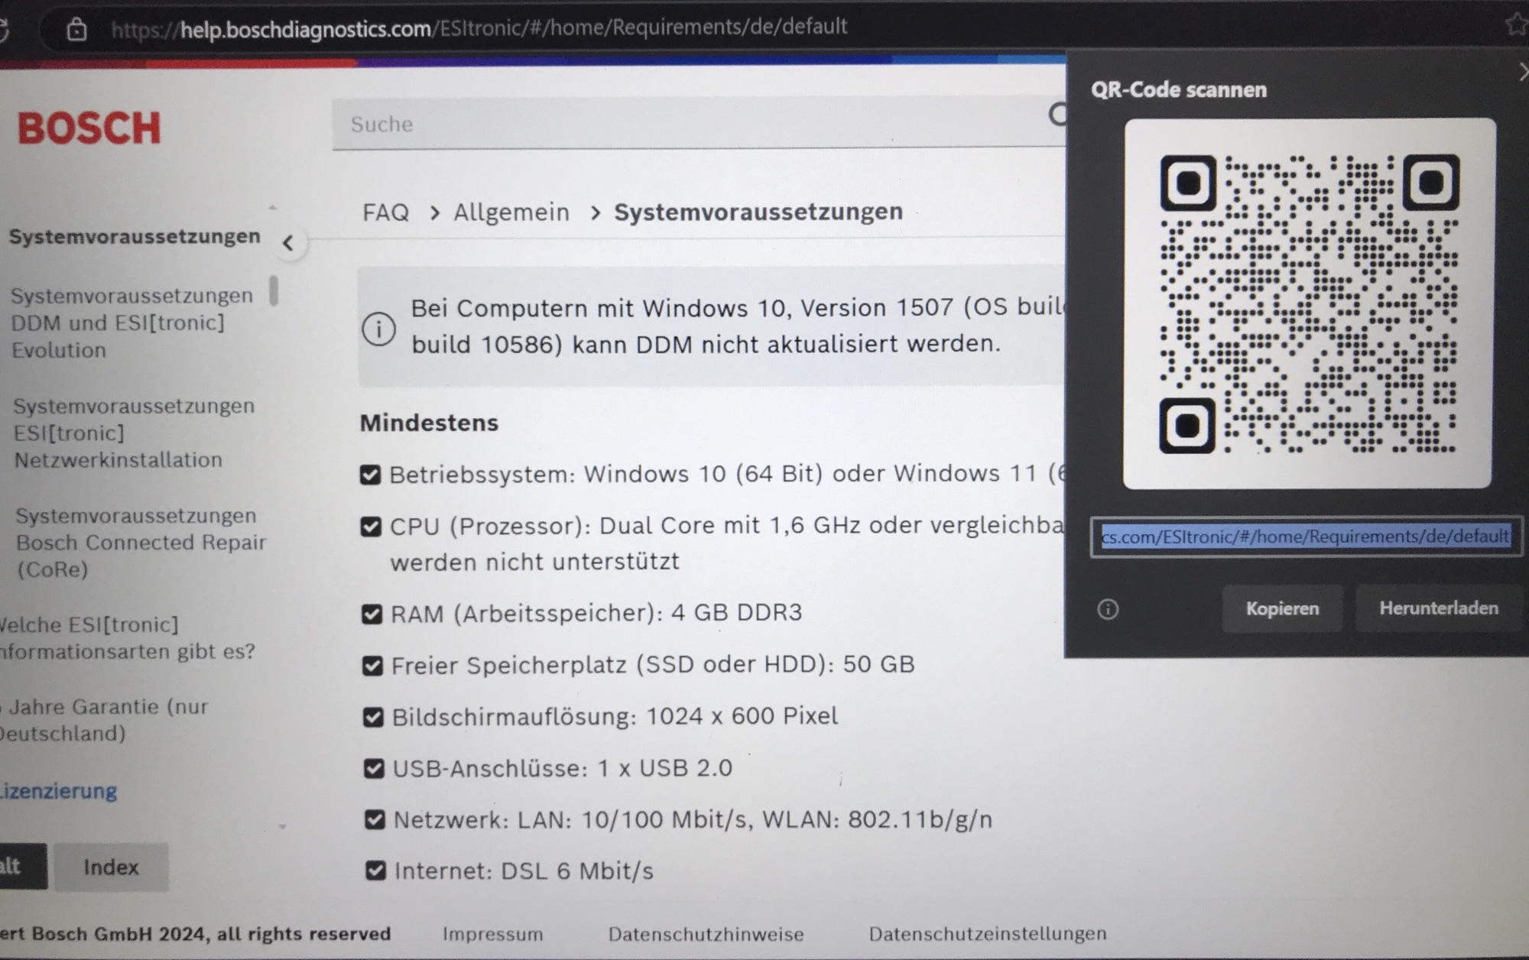Open 'Welche ESI[tronic] Informationsarten gibt es?'

127,637
